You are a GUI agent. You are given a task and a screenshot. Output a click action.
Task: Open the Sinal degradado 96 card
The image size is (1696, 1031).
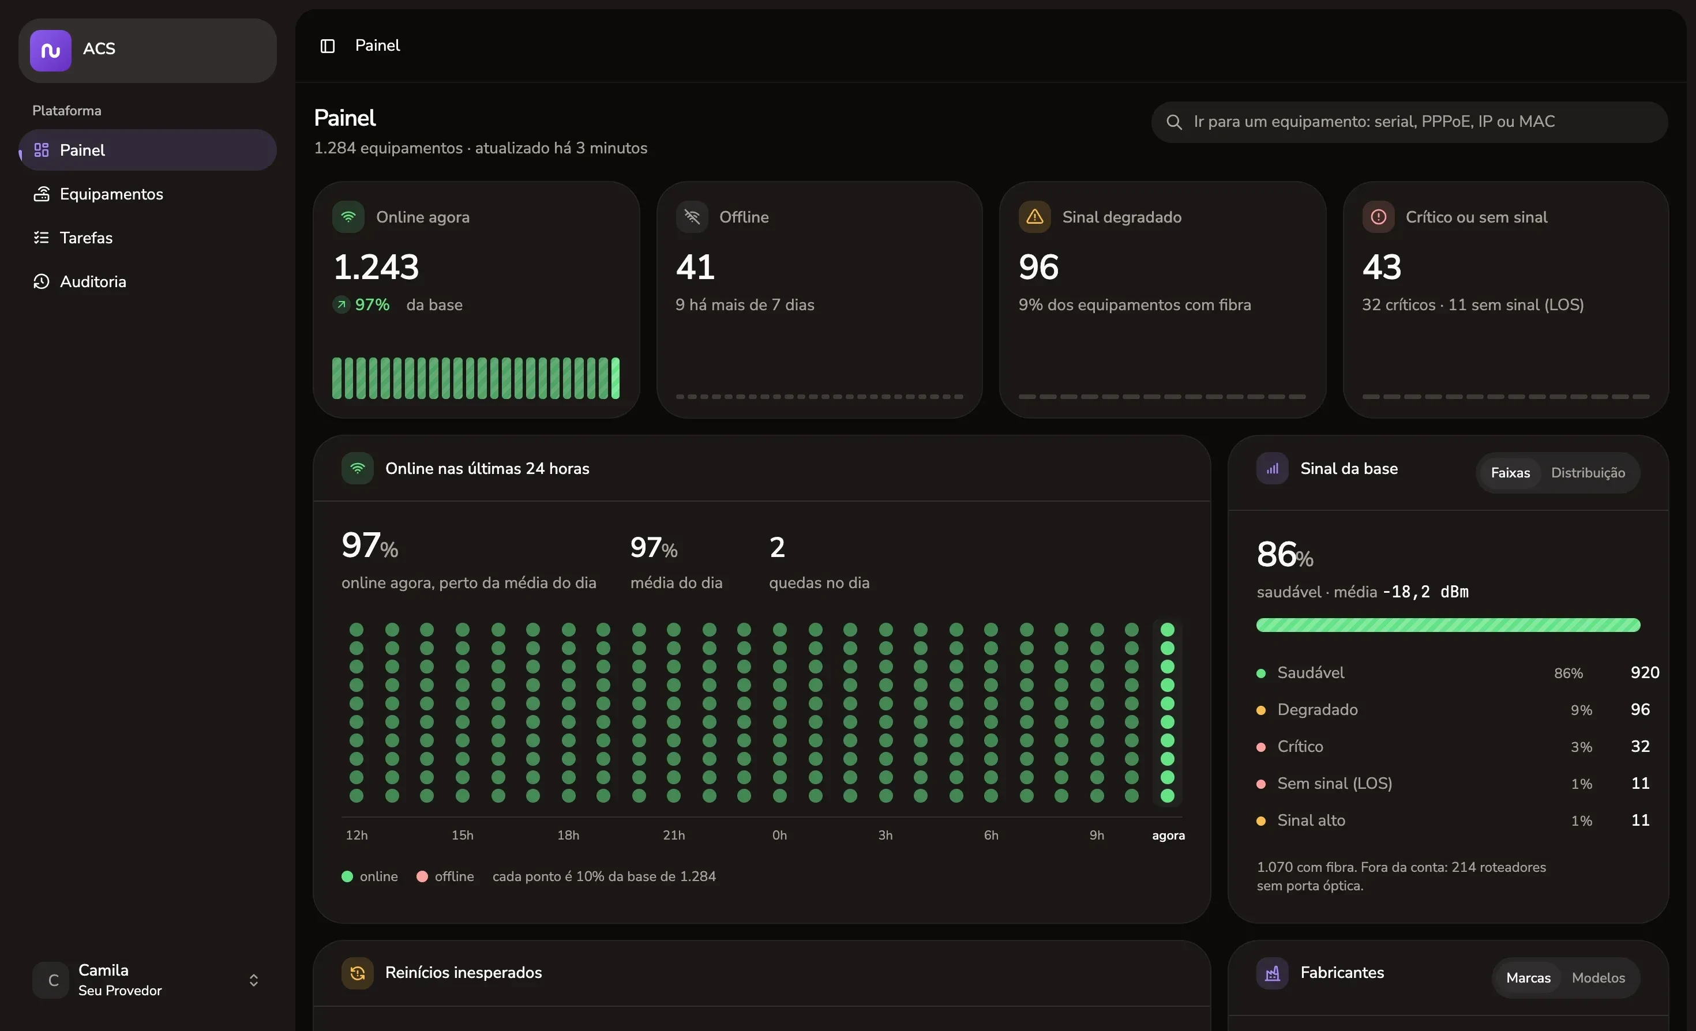click(x=1162, y=300)
